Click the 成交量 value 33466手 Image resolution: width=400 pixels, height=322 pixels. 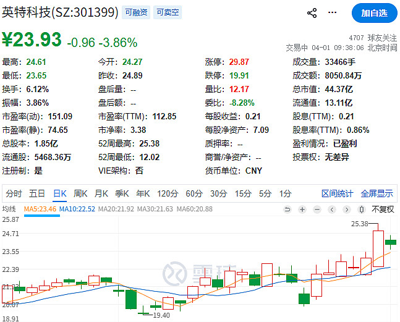coord(340,62)
